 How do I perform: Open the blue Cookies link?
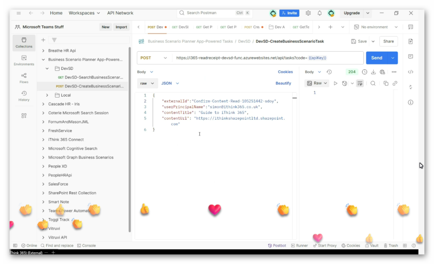285,72
